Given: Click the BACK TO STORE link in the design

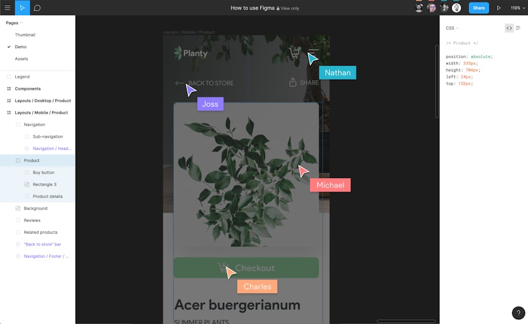Looking at the screenshot, I should point(204,83).
